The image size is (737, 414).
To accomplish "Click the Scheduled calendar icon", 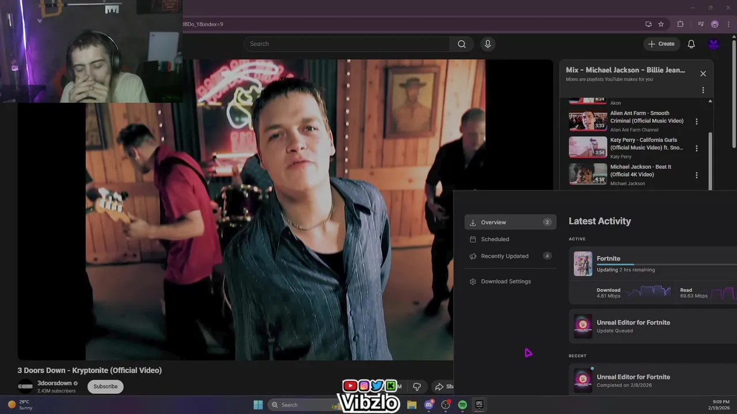I will (473, 239).
